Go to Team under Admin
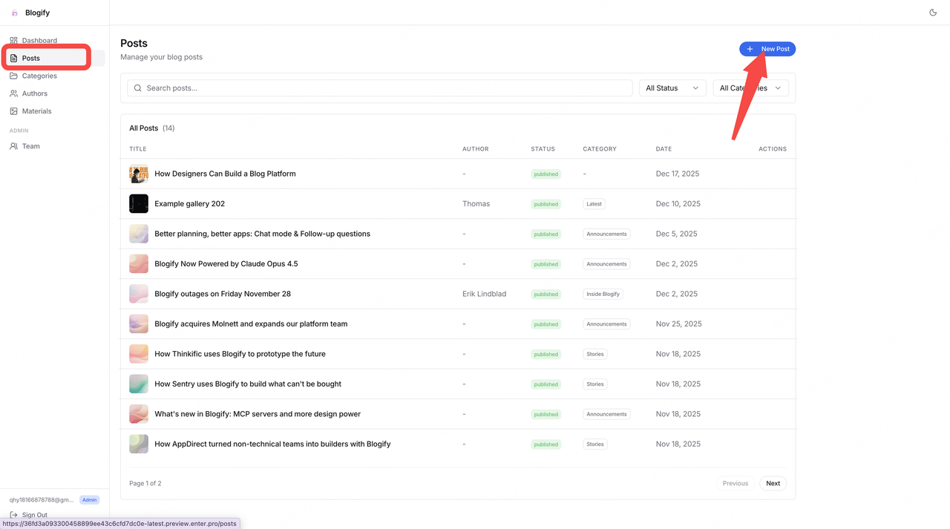Viewport: 950px width, 529px height. [30, 146]
